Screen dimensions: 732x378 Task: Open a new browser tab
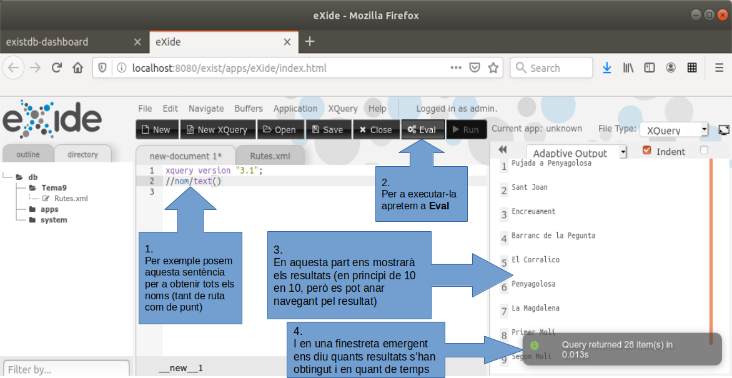click(310, 42)
